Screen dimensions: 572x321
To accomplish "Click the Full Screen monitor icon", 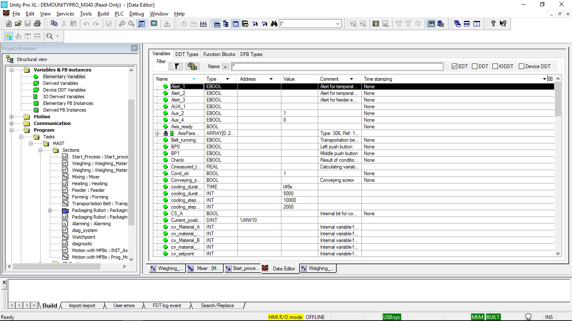I will coord(154,24).
